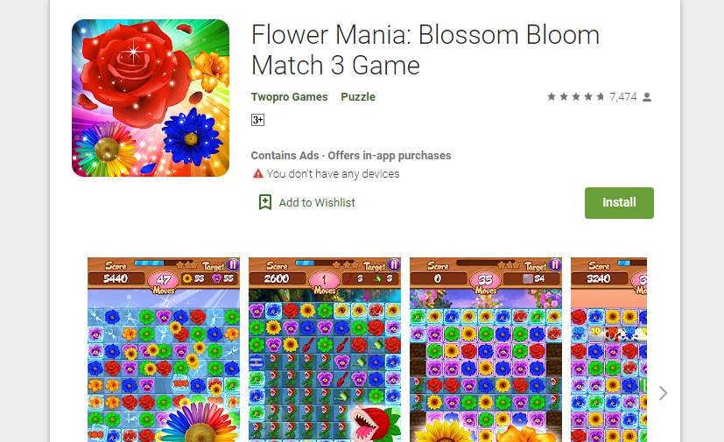Open the fourth screenshot with score 3240
724x442 pixels.
pos(608,349)
